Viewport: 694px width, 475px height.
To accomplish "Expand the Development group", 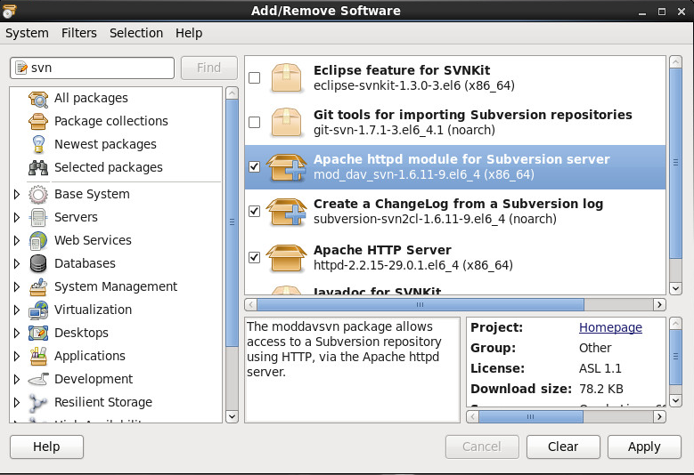I will 17,379.
